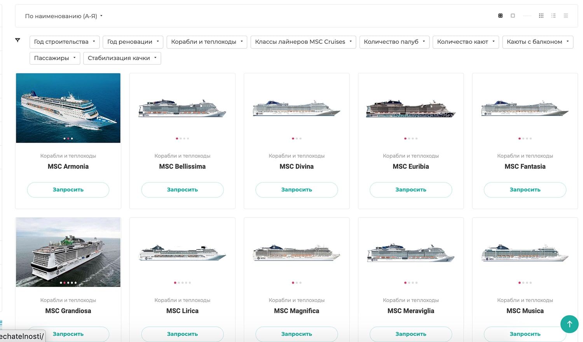Click the filter funnel icon
Screen dimensions: 583x342
coord(17,40)
